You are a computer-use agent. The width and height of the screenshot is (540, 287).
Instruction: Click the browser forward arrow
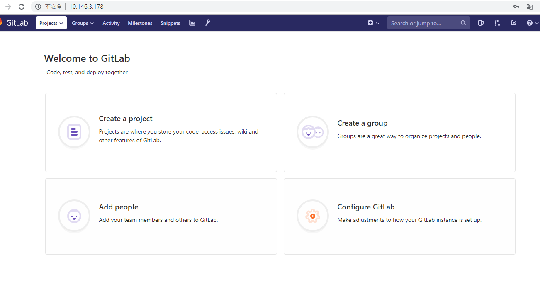(x=8, y=7)
